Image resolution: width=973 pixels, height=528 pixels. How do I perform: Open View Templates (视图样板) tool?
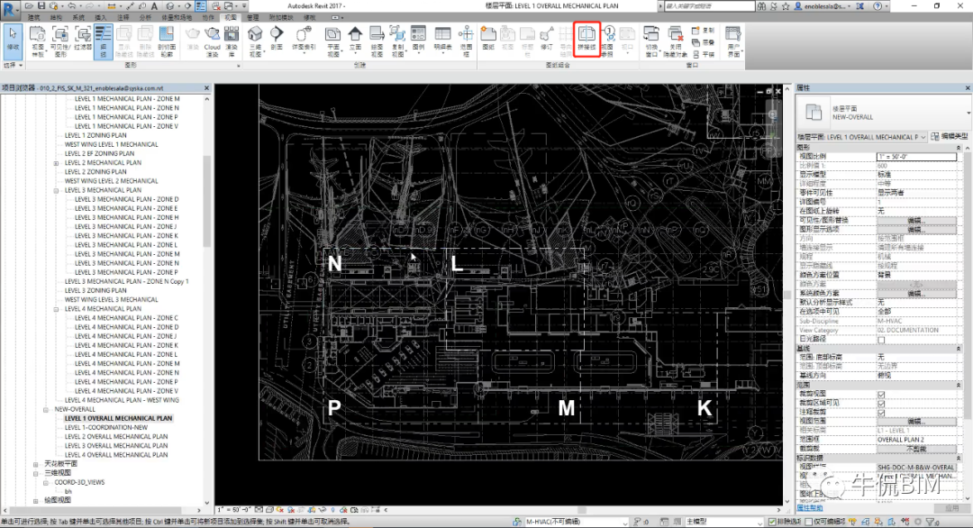point(37,41)
